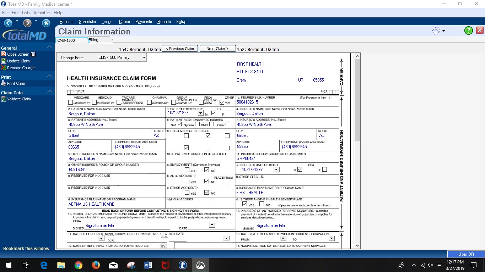The width and height of the screenshot is (485, 272).
Task: Click the Insured's I.D. Number field
Action: click(287, 102)
